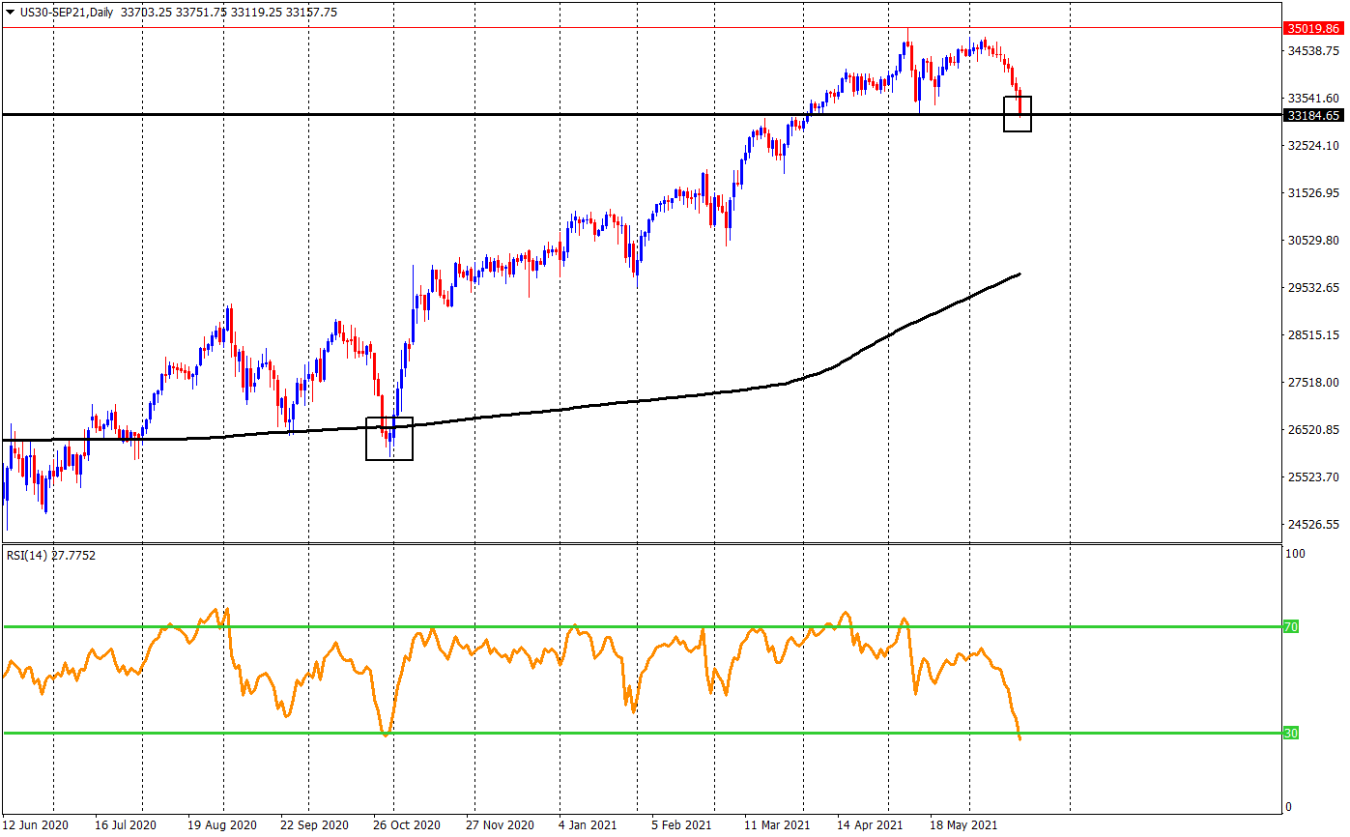1350x837 pixels.
Task: Select the close price value 33157.75
Action: click(x=312, y=13)
